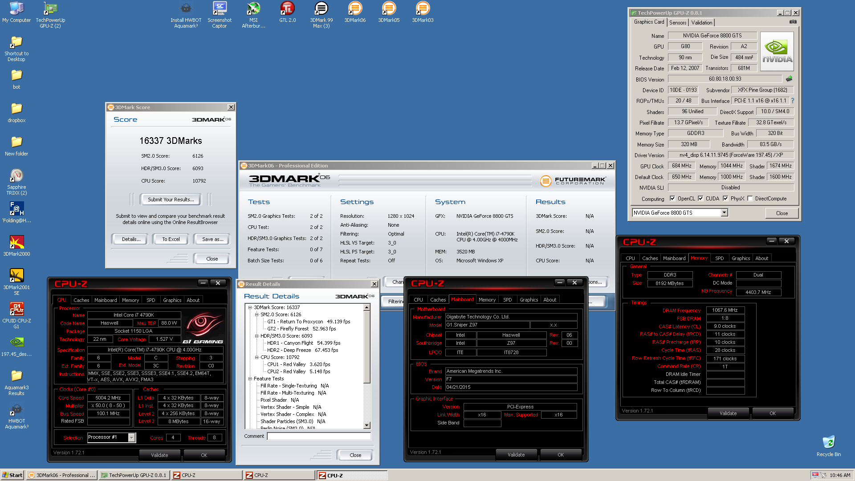Open Caches tab in left CPU-Z window
This screenshot has height=481, width=855.
(81, 300)
